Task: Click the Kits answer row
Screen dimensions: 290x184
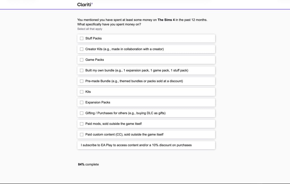Action: [x=146, y=92]
